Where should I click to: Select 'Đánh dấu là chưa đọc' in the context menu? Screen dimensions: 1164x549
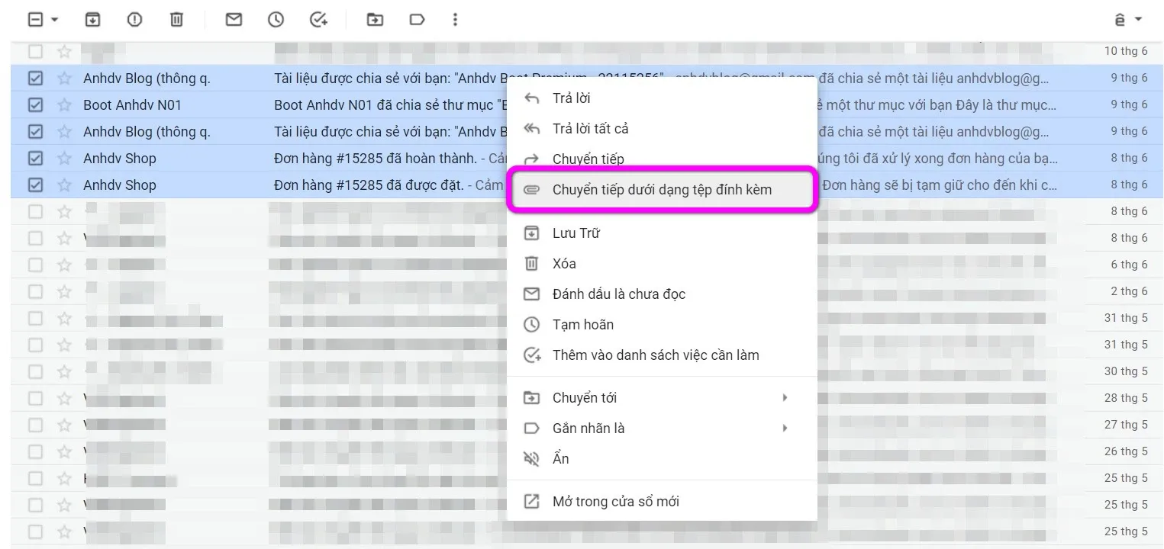click(x=662, y=294)
